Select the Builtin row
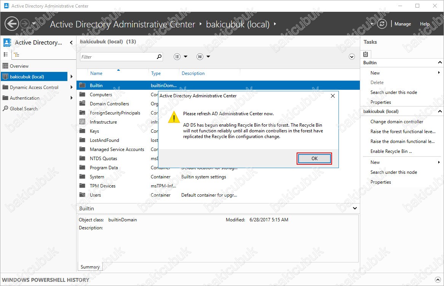 [218, 86]
